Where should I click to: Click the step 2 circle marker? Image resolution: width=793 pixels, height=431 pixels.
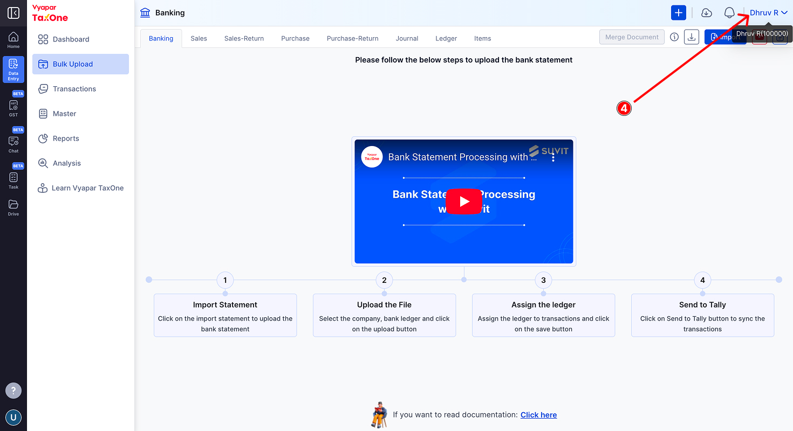pos(384,280)
